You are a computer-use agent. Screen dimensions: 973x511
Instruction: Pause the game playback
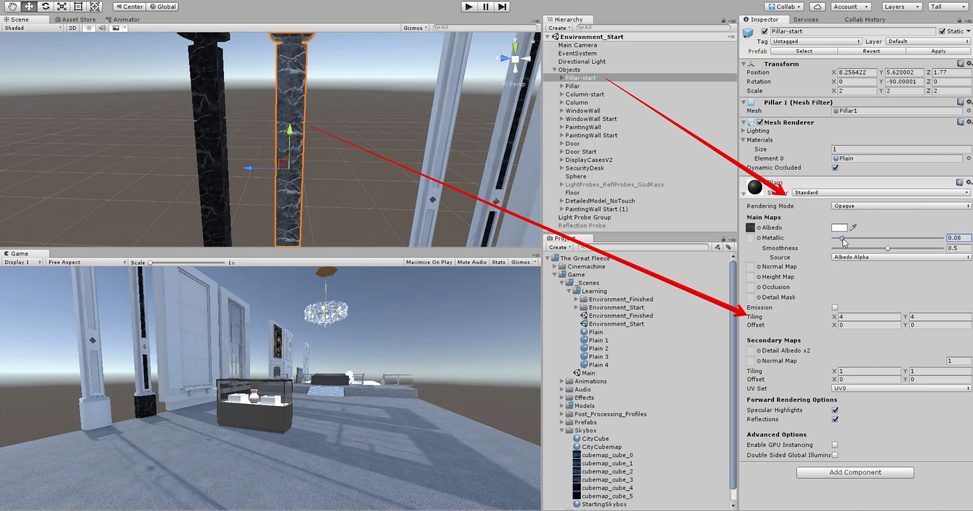(486, 6)
